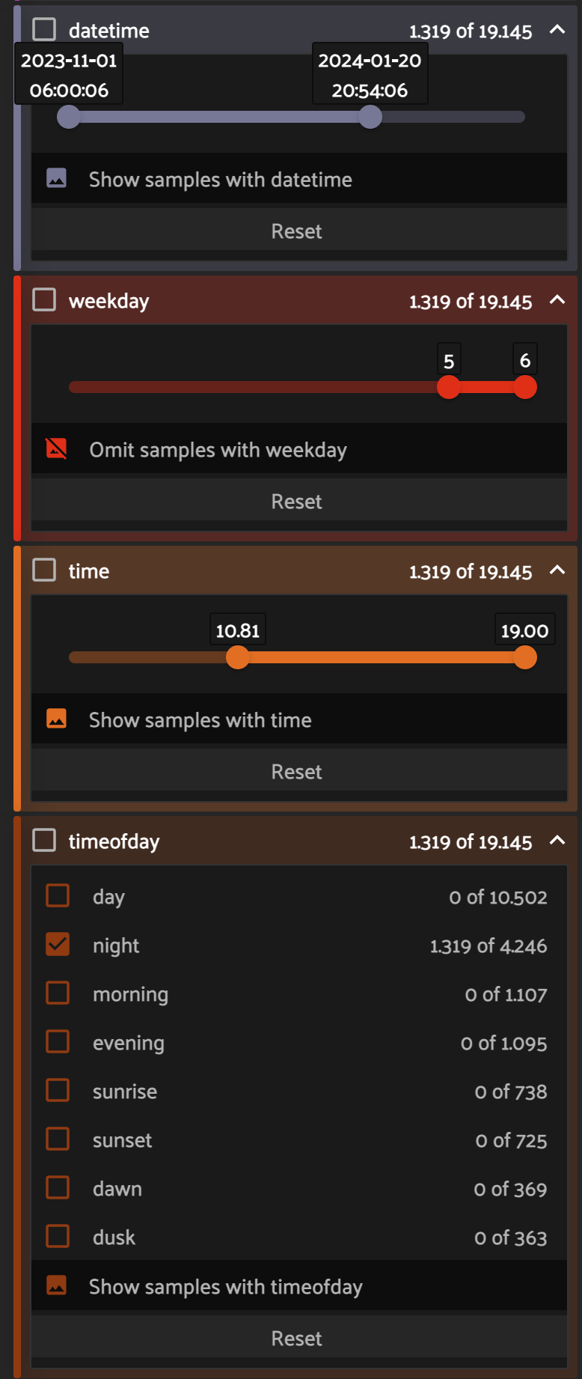Tick the datetime filter checkbox
Screen dimensions: 582x1379
(x=44, y=30)
